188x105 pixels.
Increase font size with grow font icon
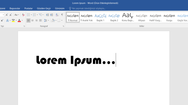(x=7, y=15)
